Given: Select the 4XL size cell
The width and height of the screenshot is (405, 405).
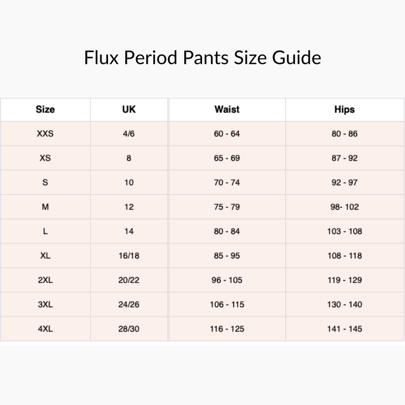Looking at the screenshot, I should pos(45,329).
